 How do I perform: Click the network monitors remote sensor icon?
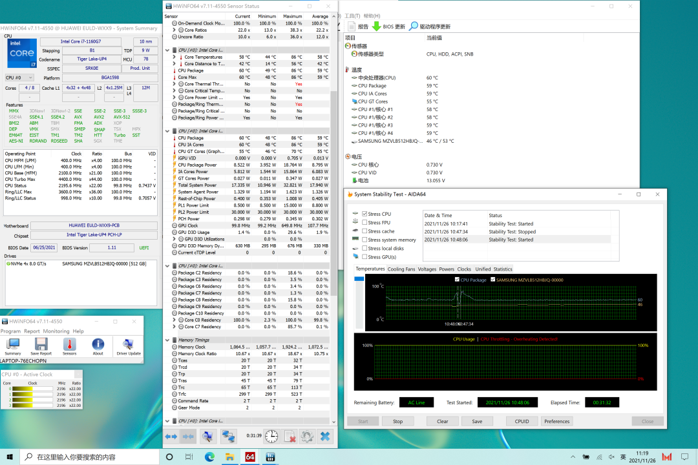coord(228,436)
